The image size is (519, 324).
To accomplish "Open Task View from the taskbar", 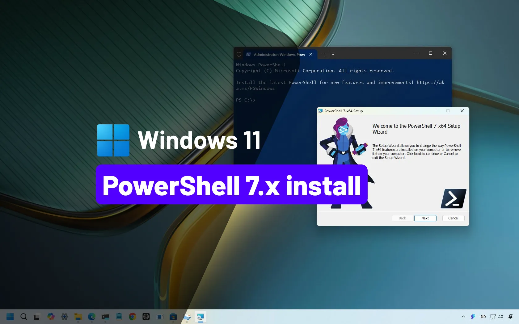I will click(37, 317).
